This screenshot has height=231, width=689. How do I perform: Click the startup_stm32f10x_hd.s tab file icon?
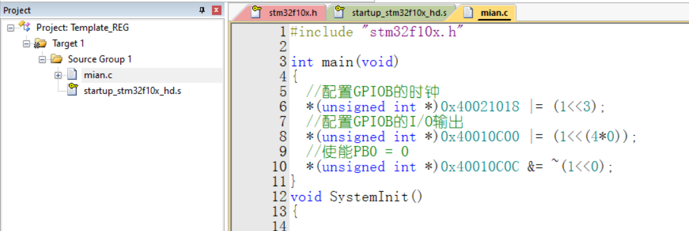(x=338, y=12)
